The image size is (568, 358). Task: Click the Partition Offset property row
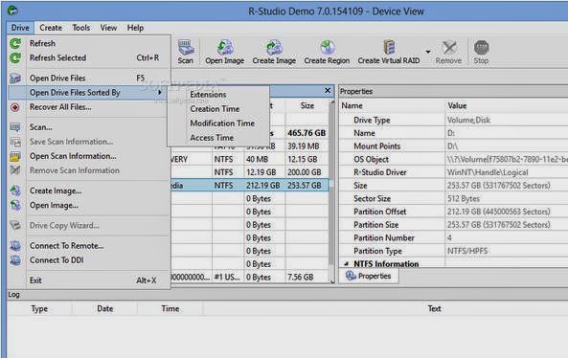point(454,212)
